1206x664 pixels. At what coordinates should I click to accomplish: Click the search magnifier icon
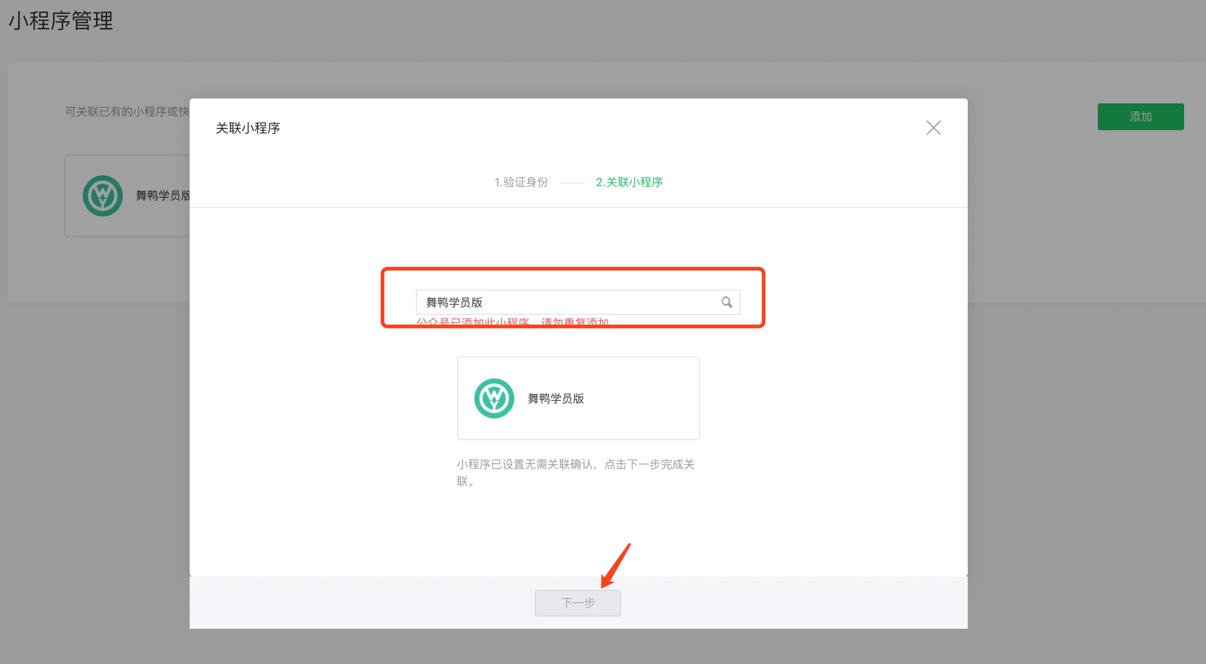tap(726, 302)
